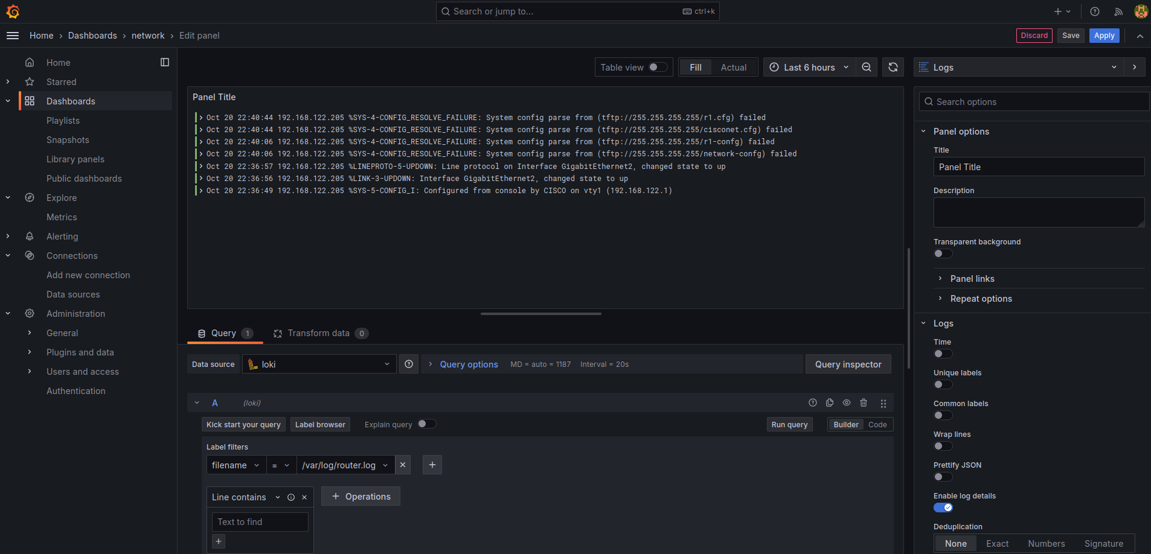Toggle Table view switch

click(658, 67)
